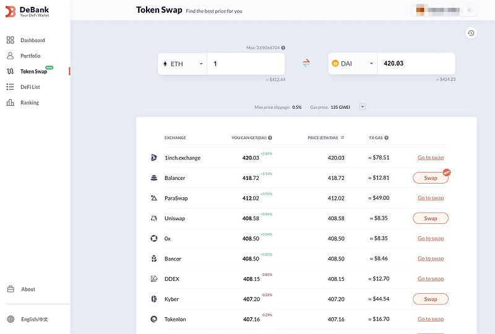This screenshot has width=495, height=334.
Task: Click the Ranking bar chart icon
Action: pos(10,103)
